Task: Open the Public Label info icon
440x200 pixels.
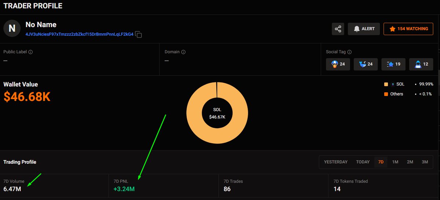Action: click(x=30, y=52)
